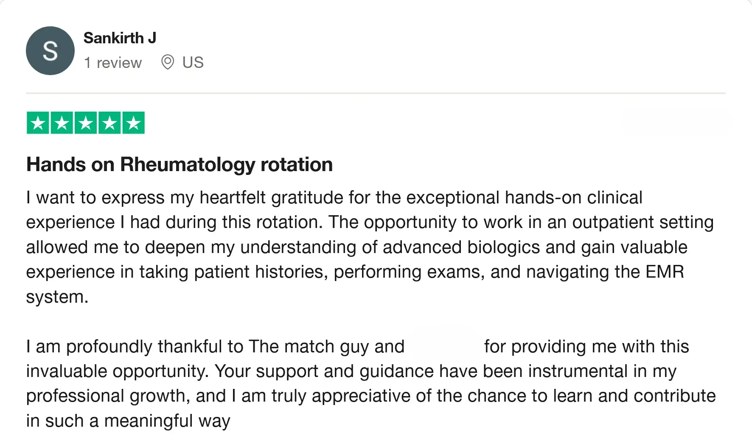Click the closing words "meaningful way"
The height and width of the screenshot is (436, 752).
(x=167, y=421)
